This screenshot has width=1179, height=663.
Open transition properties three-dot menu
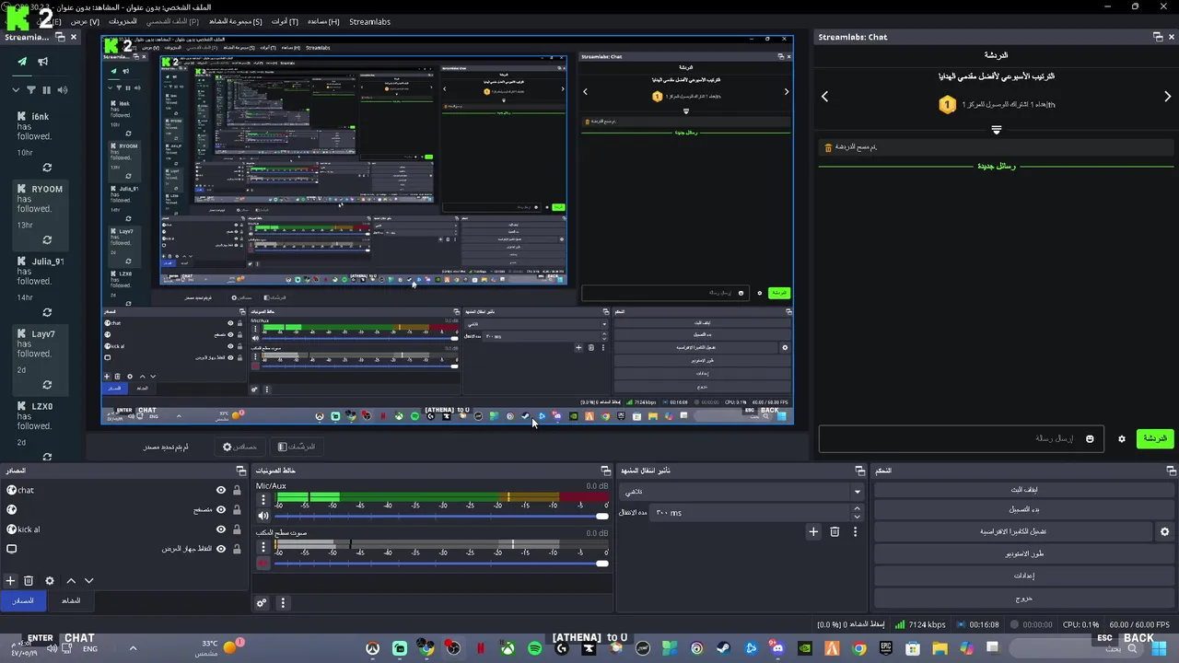point(855,531)
